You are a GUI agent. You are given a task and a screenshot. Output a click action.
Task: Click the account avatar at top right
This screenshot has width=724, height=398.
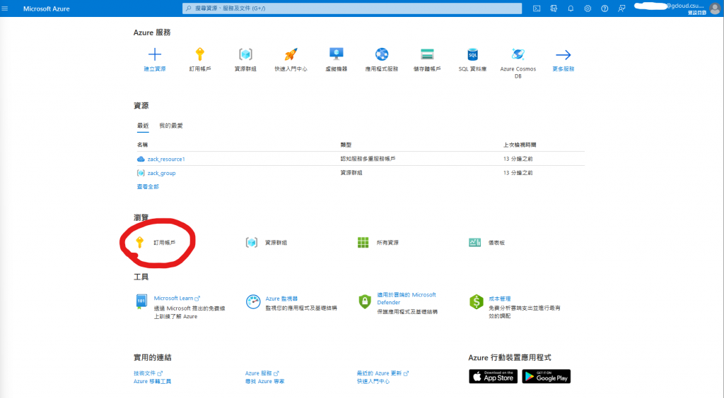click(716, 8)
